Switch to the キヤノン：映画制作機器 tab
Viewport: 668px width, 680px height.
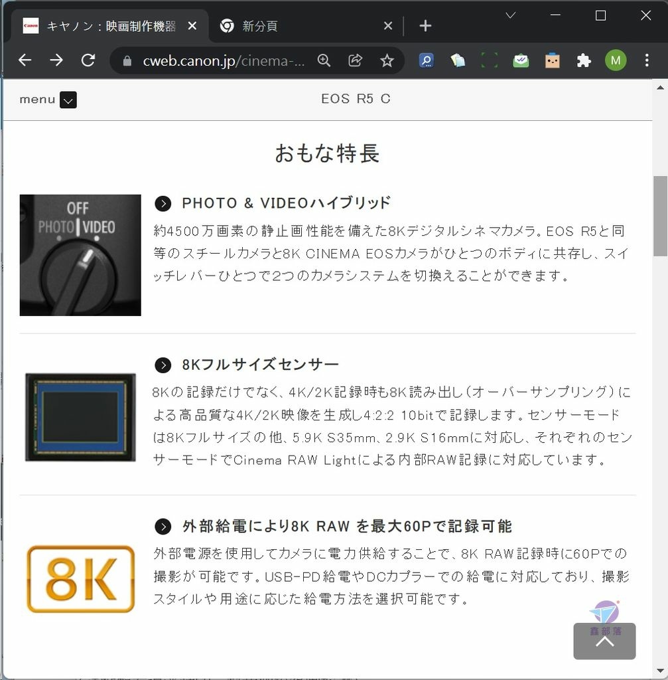tap(111, 26)
